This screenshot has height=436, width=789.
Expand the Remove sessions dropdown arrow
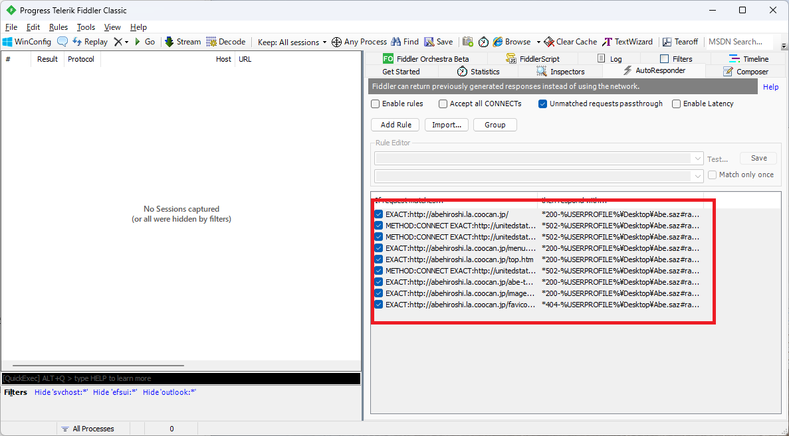127,42
